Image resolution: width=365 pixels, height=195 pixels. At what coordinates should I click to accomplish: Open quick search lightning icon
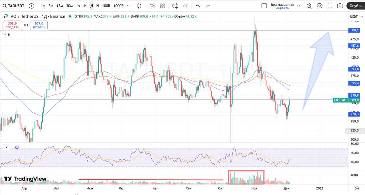pyautogui.click(x=309, y=6)
